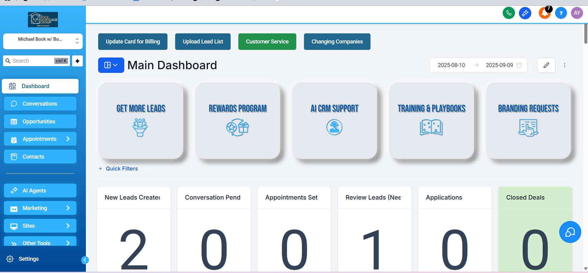Open the dashboard layout selector dropdown

[111, 65]
